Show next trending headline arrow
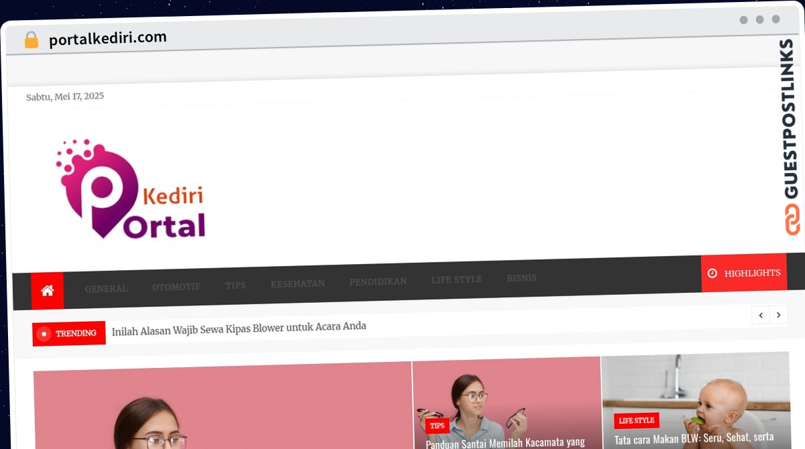The image size is (805, 449). coord(778,314)
